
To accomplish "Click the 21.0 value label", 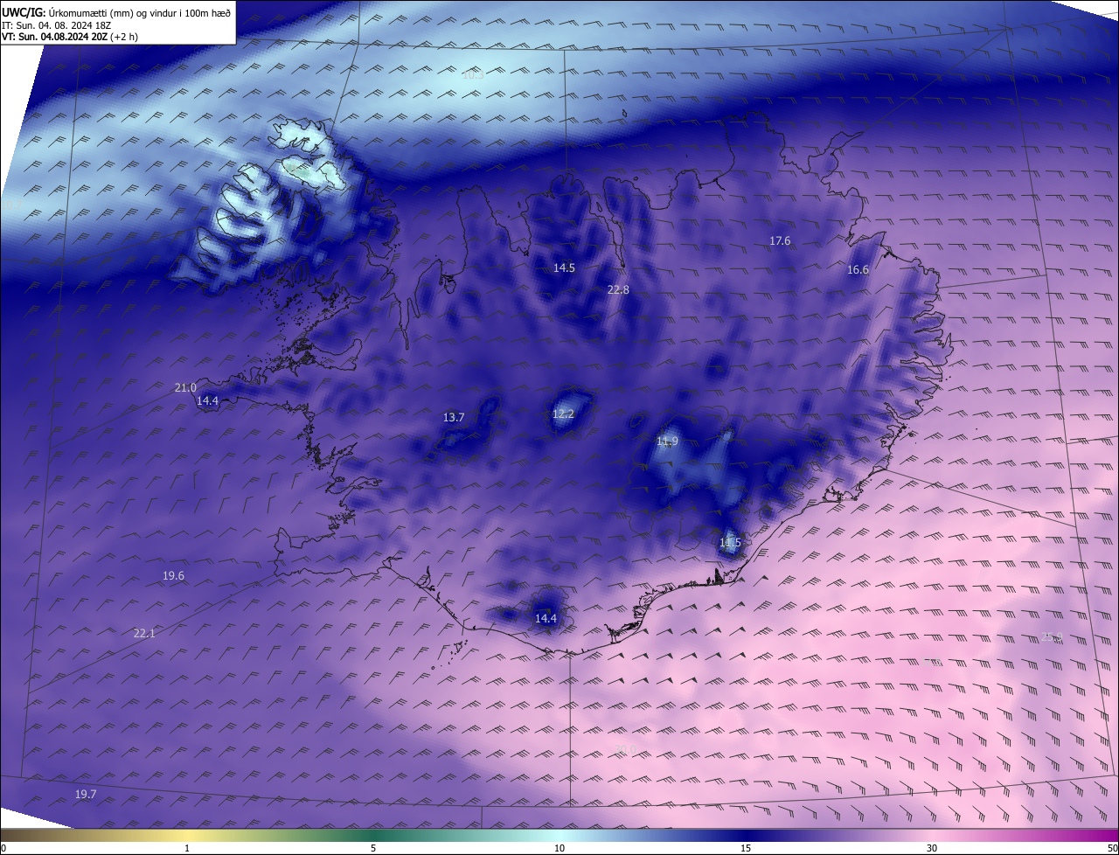I will [185, 387].
